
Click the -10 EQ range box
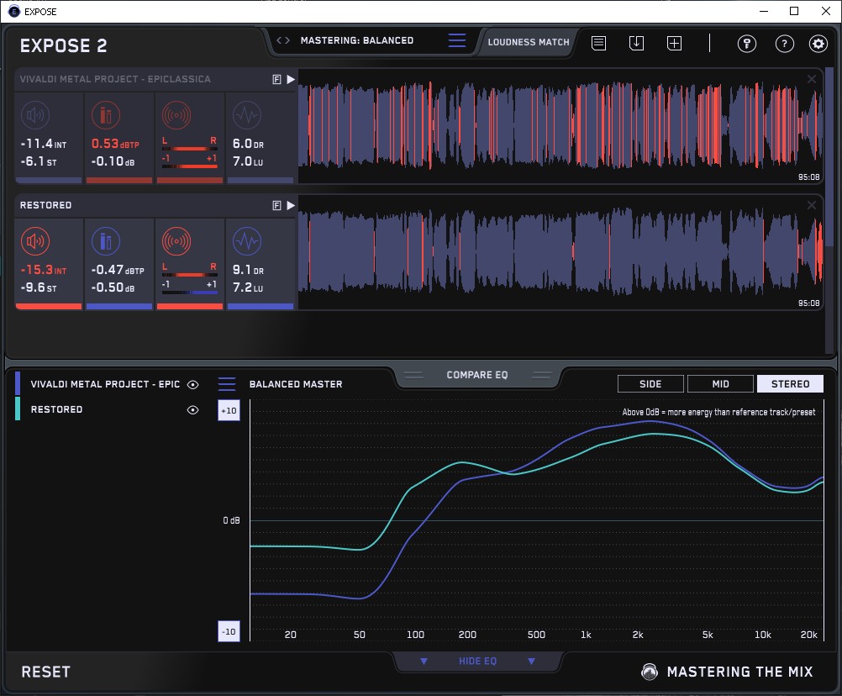tap(229, 631)
